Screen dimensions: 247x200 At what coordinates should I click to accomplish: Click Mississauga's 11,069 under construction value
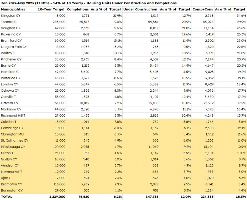(x=153, y=147)
